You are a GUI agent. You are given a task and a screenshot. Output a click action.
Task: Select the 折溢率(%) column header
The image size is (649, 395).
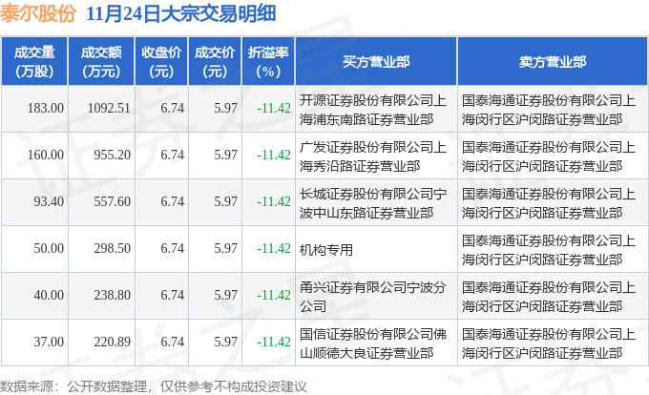268,62
